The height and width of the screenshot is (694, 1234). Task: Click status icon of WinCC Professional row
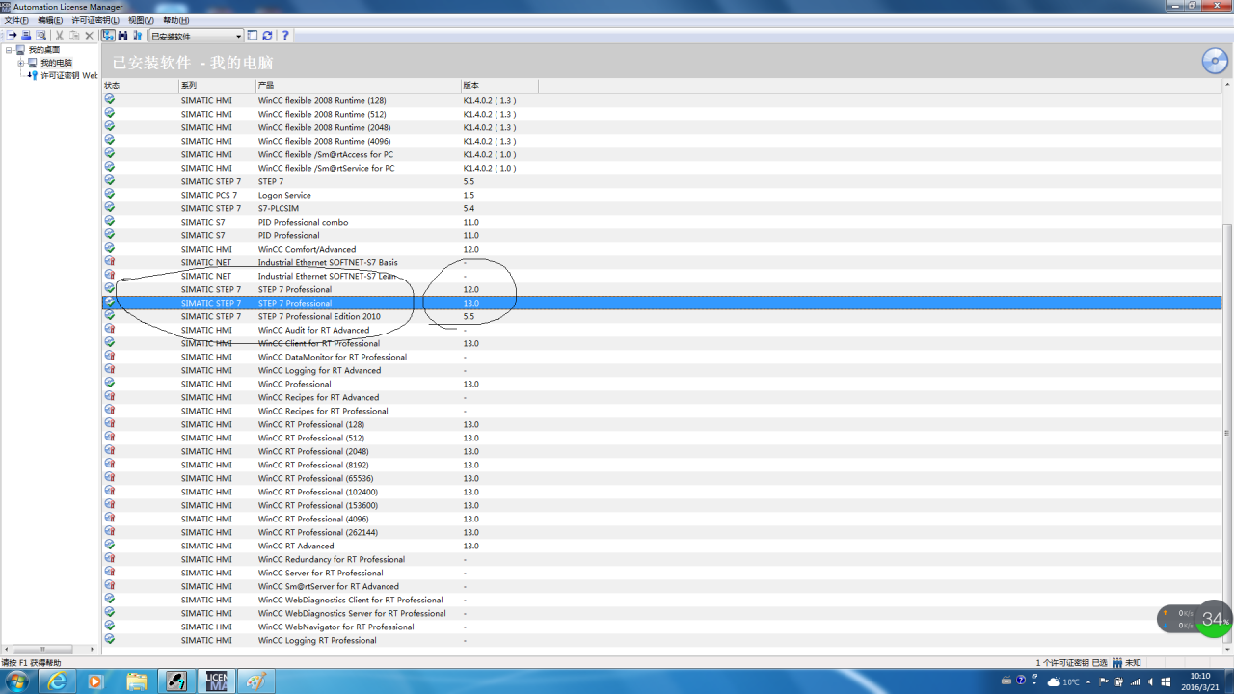click(x=109, y=384)
